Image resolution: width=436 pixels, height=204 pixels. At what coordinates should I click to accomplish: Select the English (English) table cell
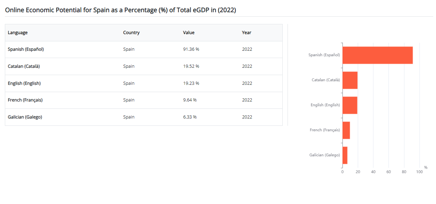point(24,83)
